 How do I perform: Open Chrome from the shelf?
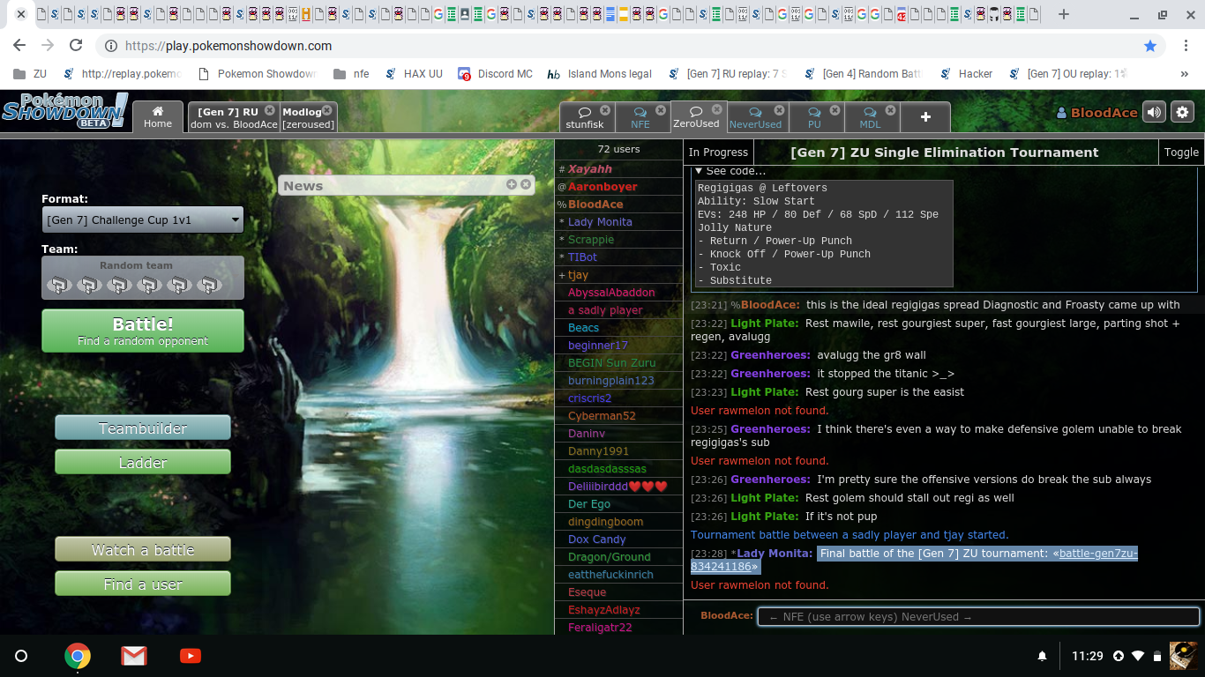tap(78, 656)
